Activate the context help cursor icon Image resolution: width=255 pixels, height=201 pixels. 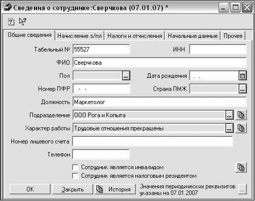click(x=23, y=22)
